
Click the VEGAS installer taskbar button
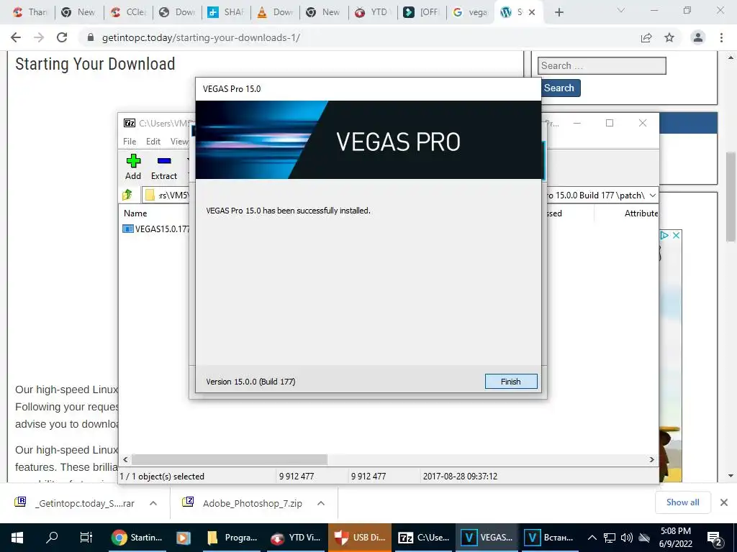487,537
